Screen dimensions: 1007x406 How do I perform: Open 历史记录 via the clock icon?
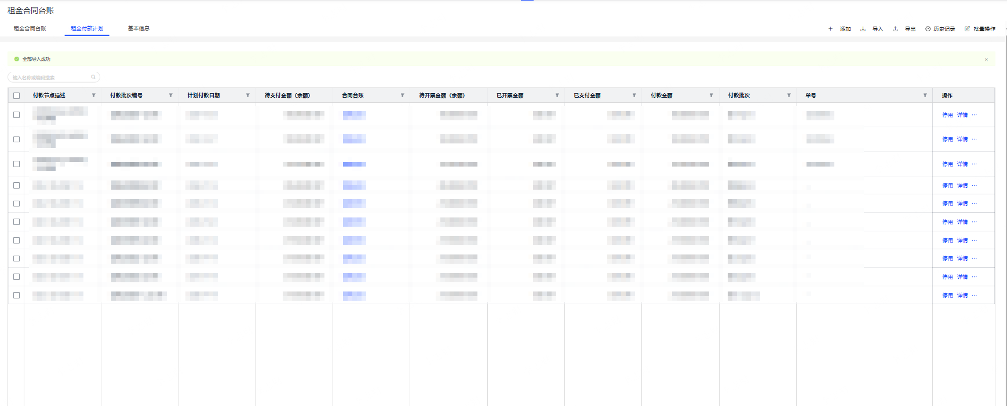tap(928, 29)
